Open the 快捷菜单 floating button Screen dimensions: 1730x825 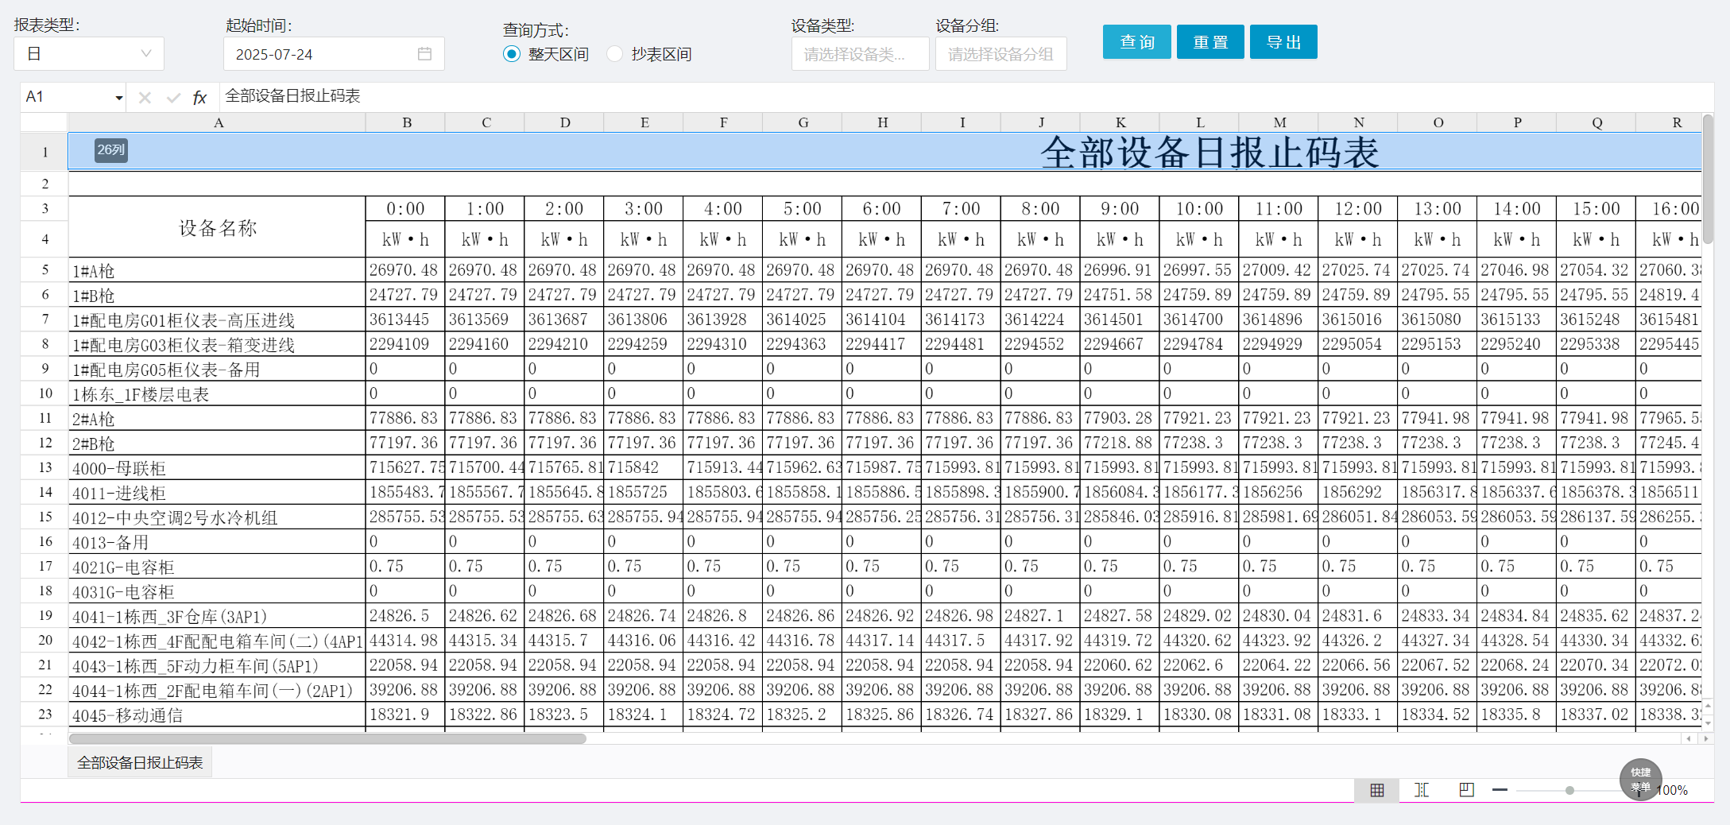1640,779
